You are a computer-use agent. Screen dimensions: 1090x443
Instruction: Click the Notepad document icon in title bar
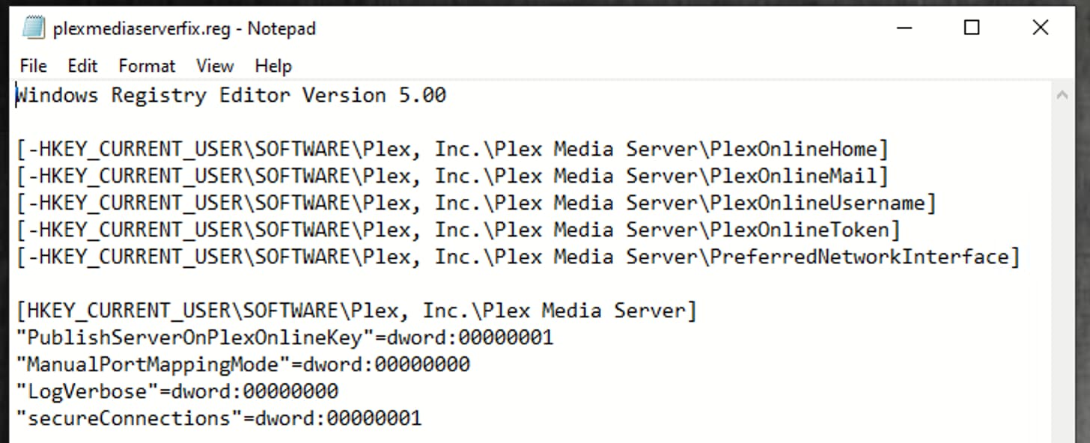tap(34, 28)
